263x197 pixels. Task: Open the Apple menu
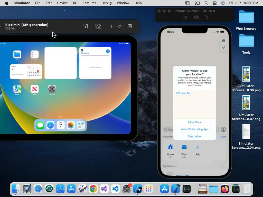(x=7, y=3)
